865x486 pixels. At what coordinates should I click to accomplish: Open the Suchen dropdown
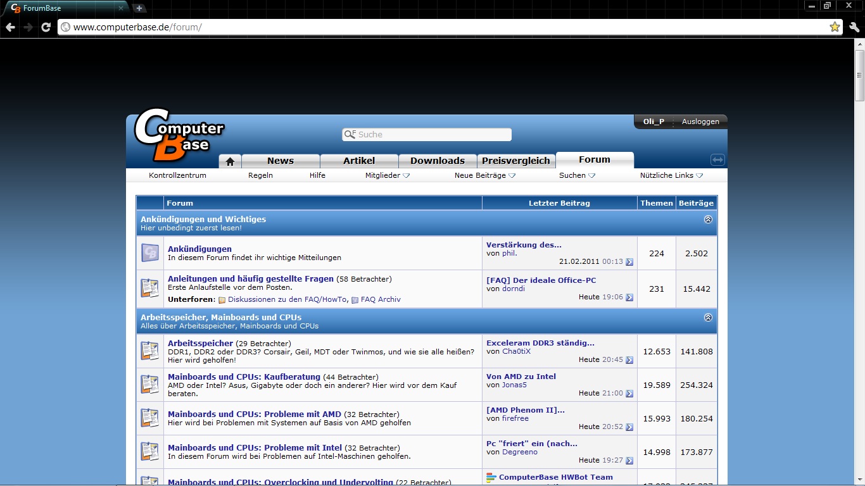coord(577,175)
